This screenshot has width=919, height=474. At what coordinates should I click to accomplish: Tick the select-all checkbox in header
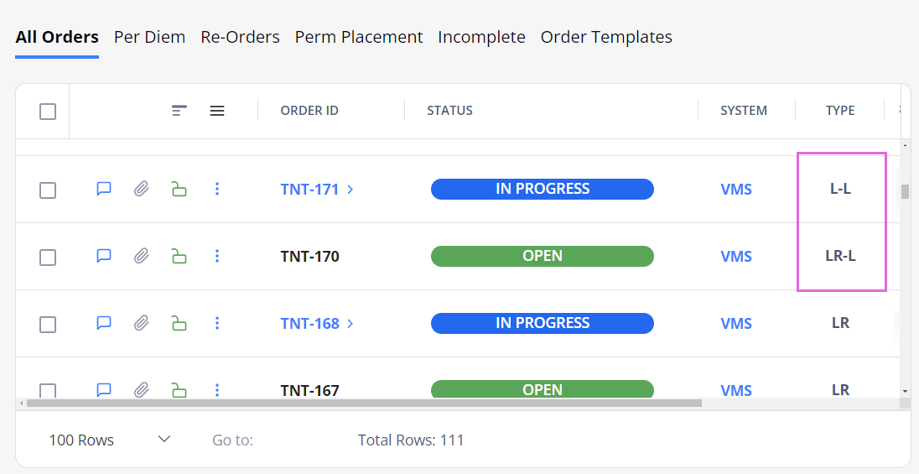(x=48, y=111)
